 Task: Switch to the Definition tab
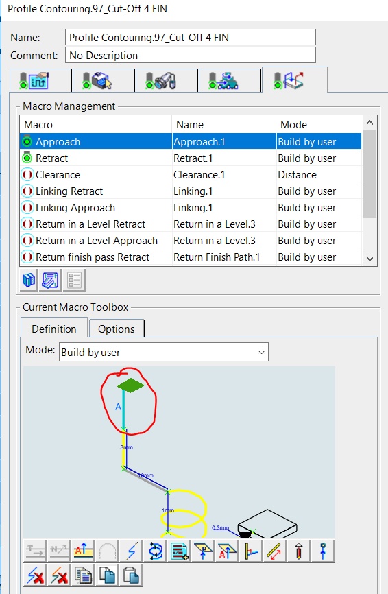(x=54, y=329)
